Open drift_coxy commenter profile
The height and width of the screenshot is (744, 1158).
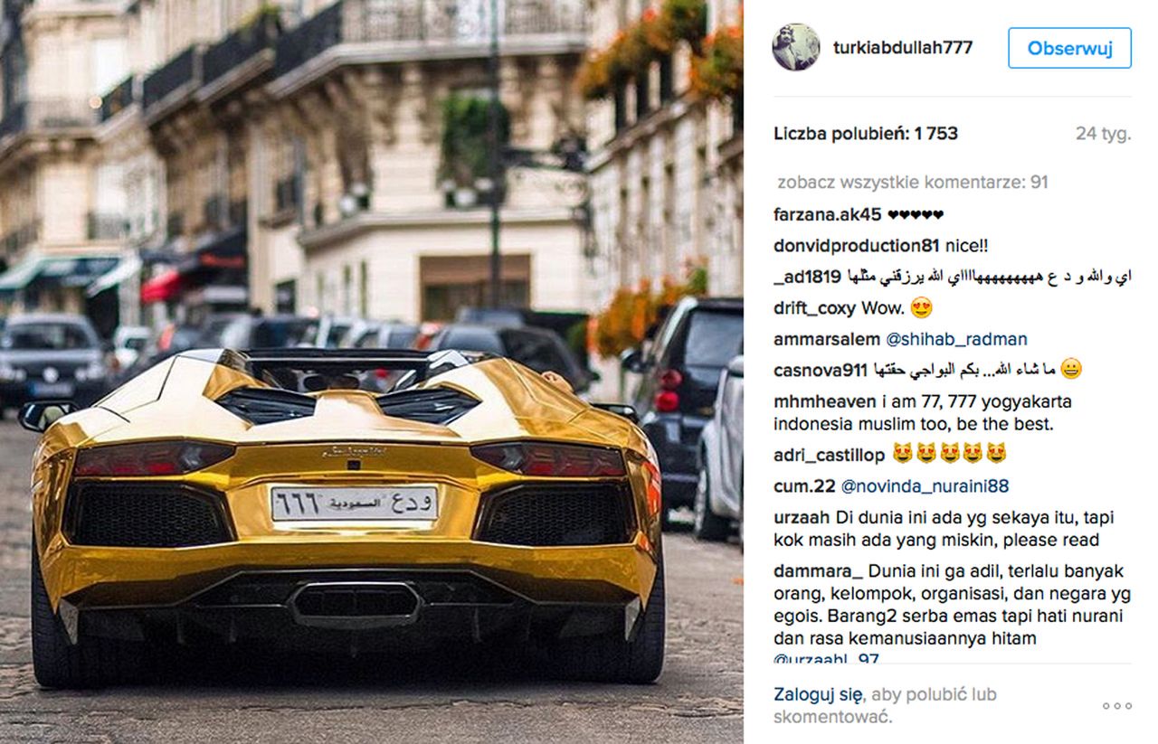tap(815, 308)
